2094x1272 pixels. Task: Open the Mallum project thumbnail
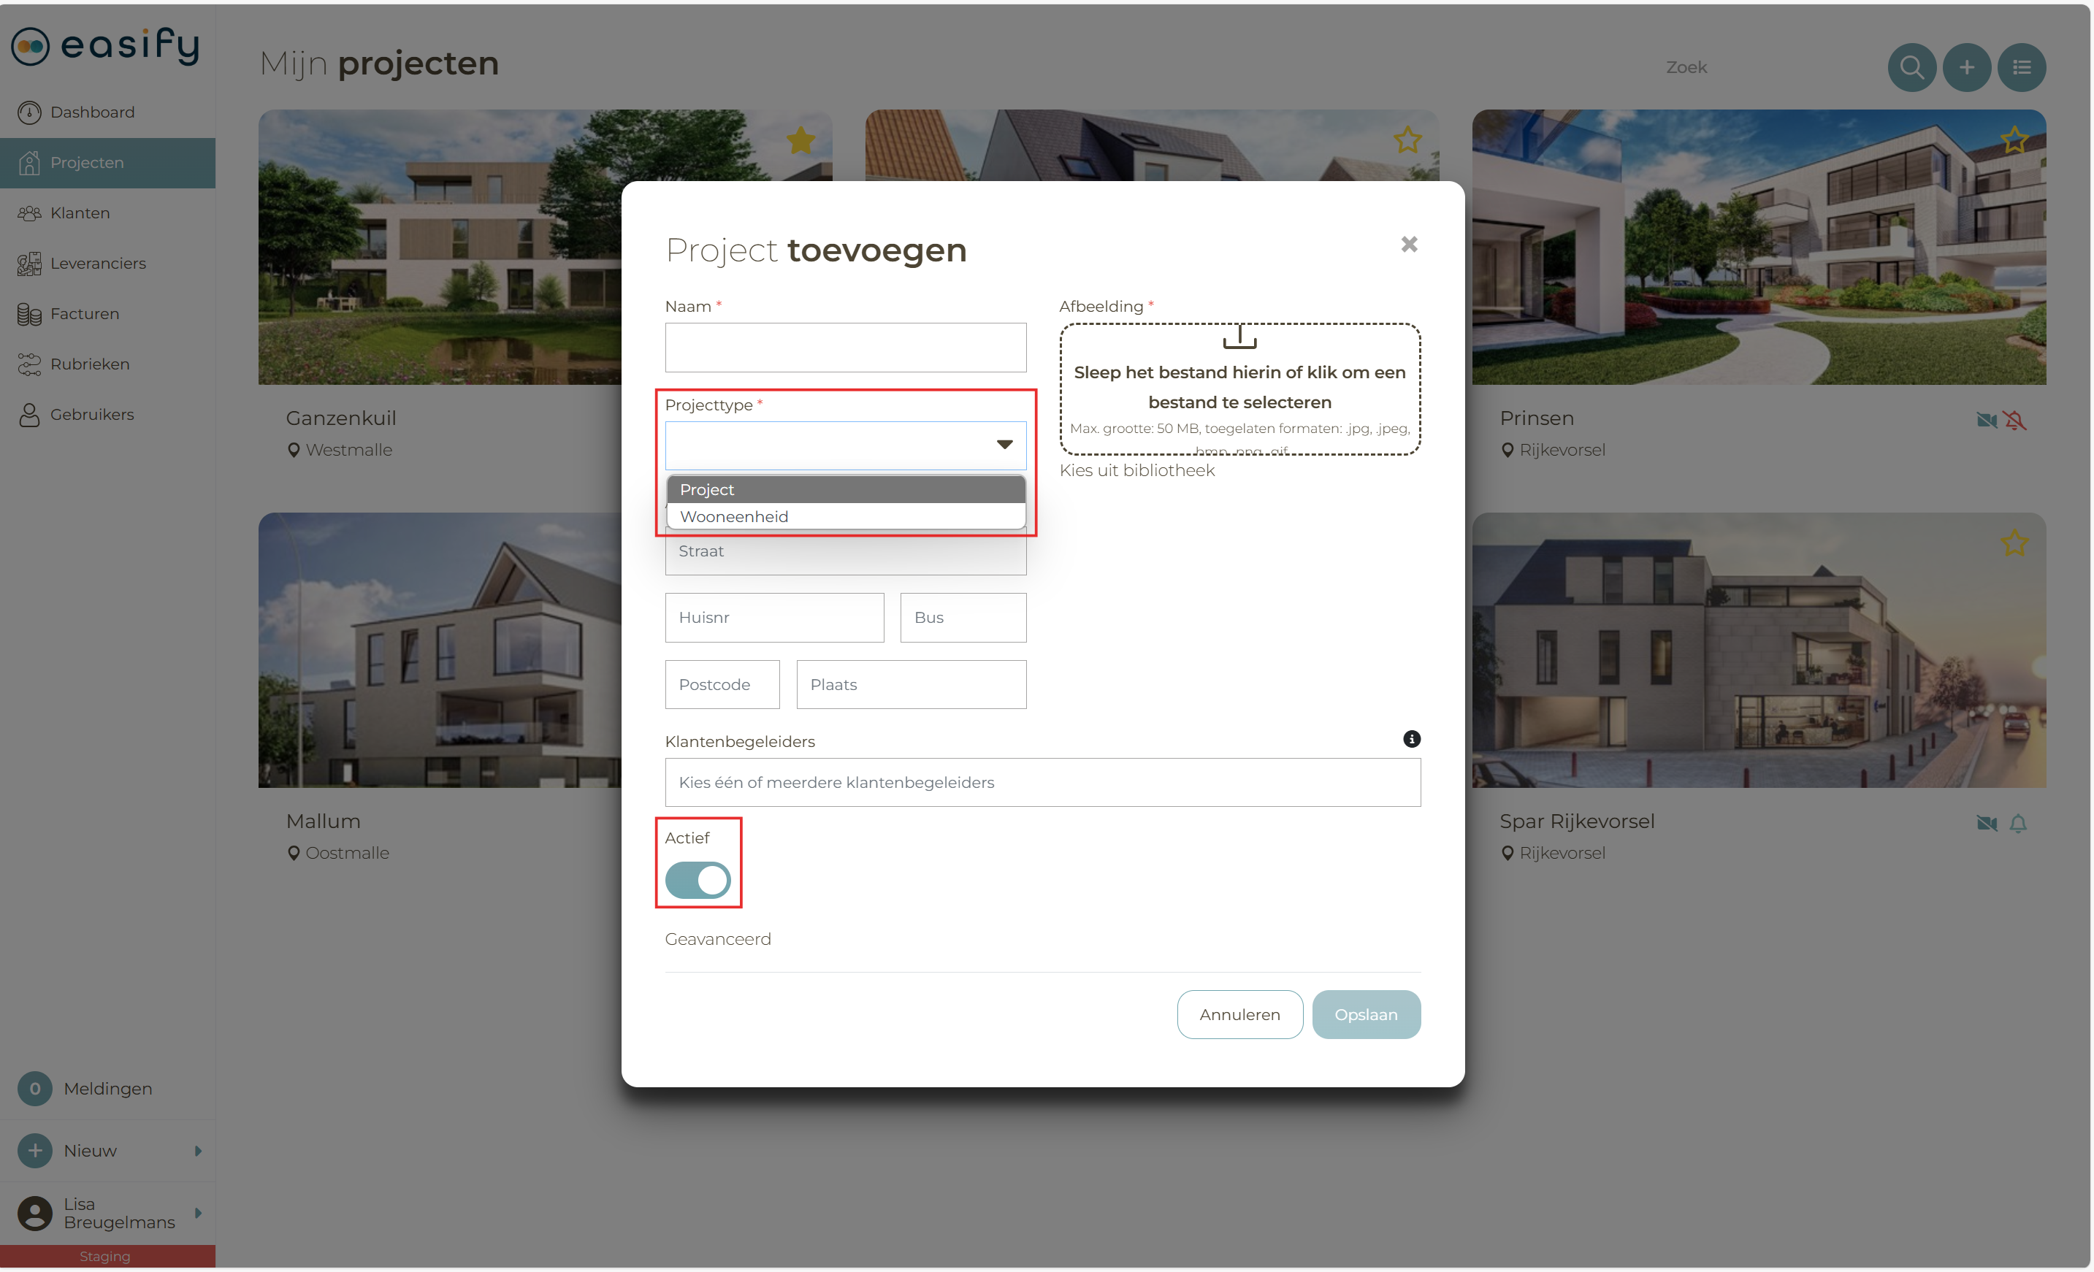(x=440, y=650)
